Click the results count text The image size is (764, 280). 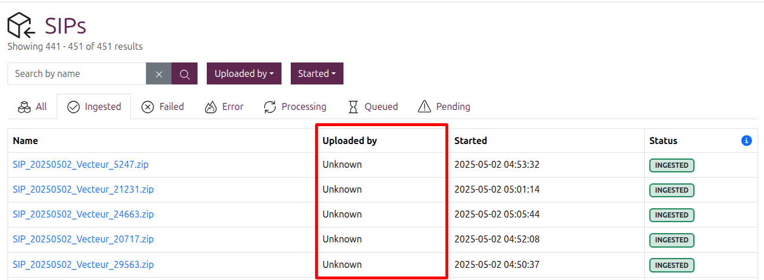(x=75, y=46)
